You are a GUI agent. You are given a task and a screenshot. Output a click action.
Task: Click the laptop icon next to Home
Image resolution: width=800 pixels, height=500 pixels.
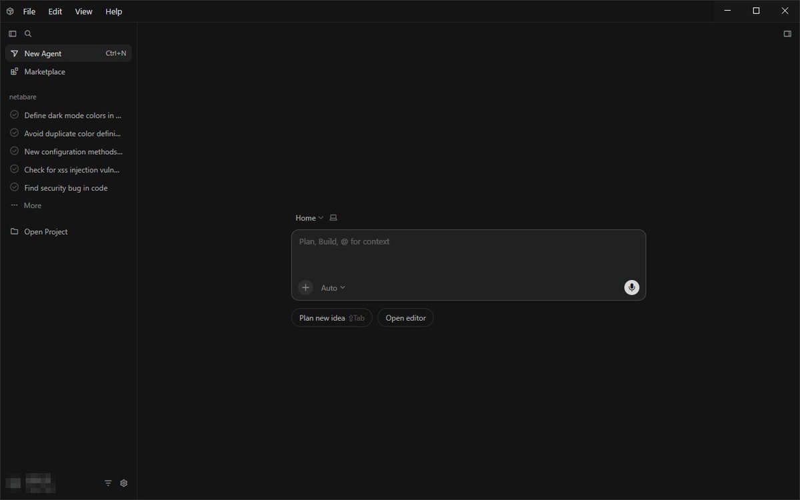coord(334,218)
